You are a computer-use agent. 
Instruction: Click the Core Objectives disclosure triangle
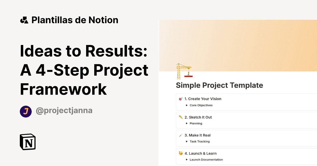[187, 105]
